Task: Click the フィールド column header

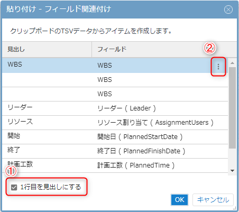Action: click(164, 49)
